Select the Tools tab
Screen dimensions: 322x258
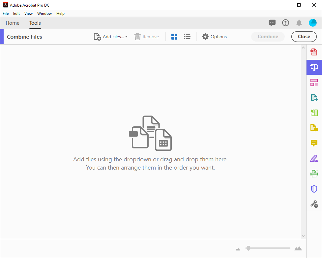35,23
